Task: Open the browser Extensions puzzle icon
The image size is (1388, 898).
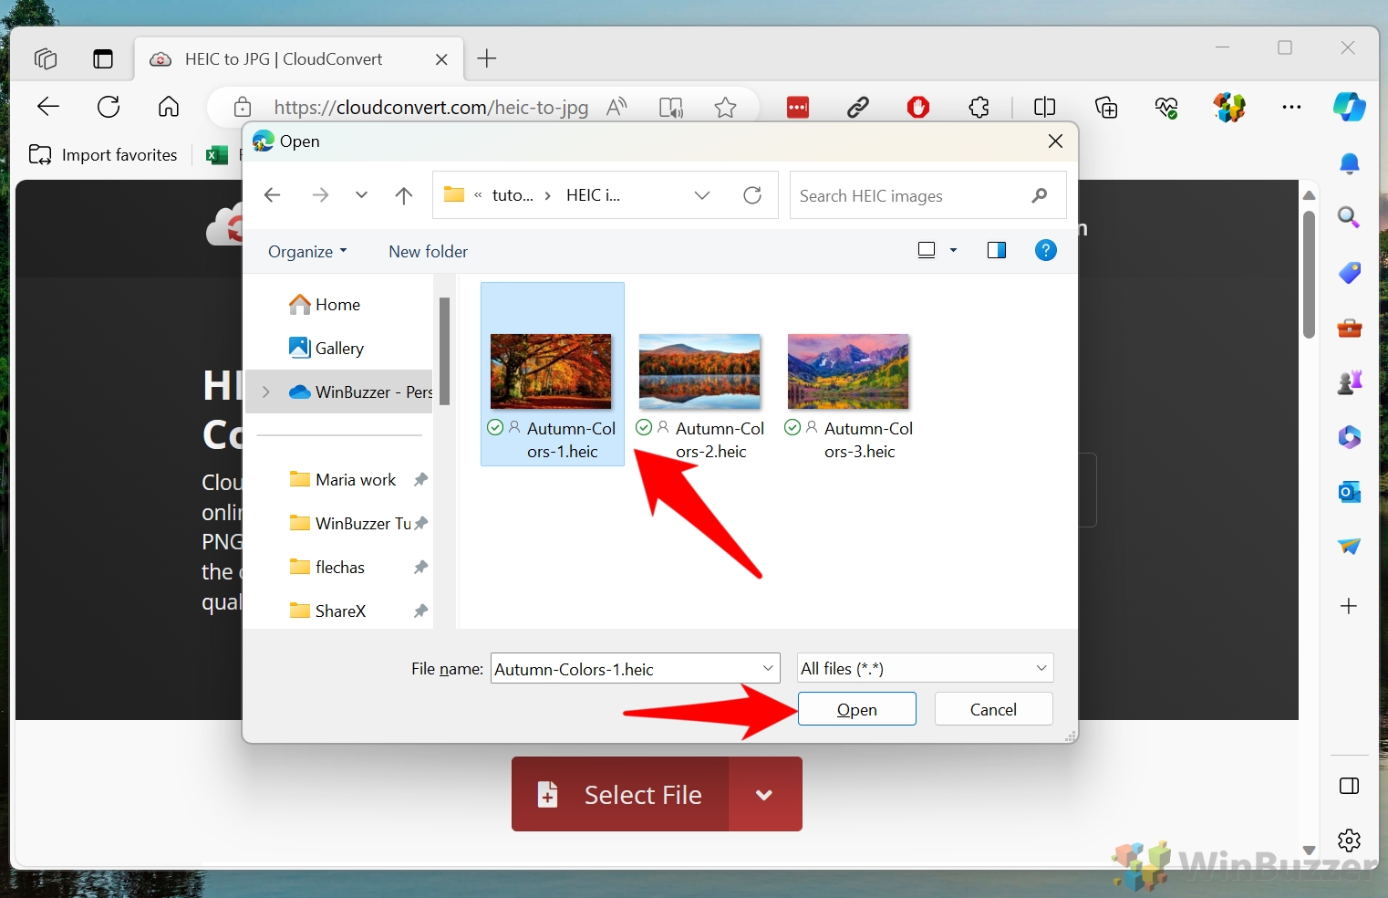Action: tap(980, 107)
